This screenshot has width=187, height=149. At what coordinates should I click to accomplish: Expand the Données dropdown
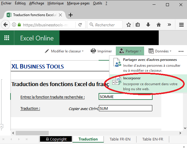160,51
